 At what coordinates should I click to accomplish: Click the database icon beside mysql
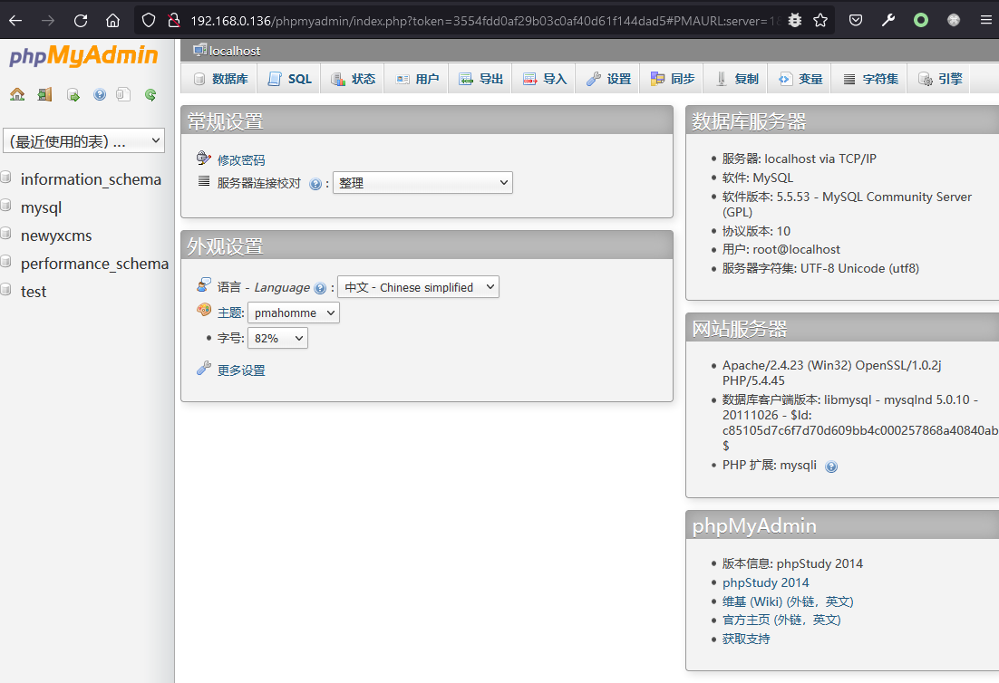[6, 205]
